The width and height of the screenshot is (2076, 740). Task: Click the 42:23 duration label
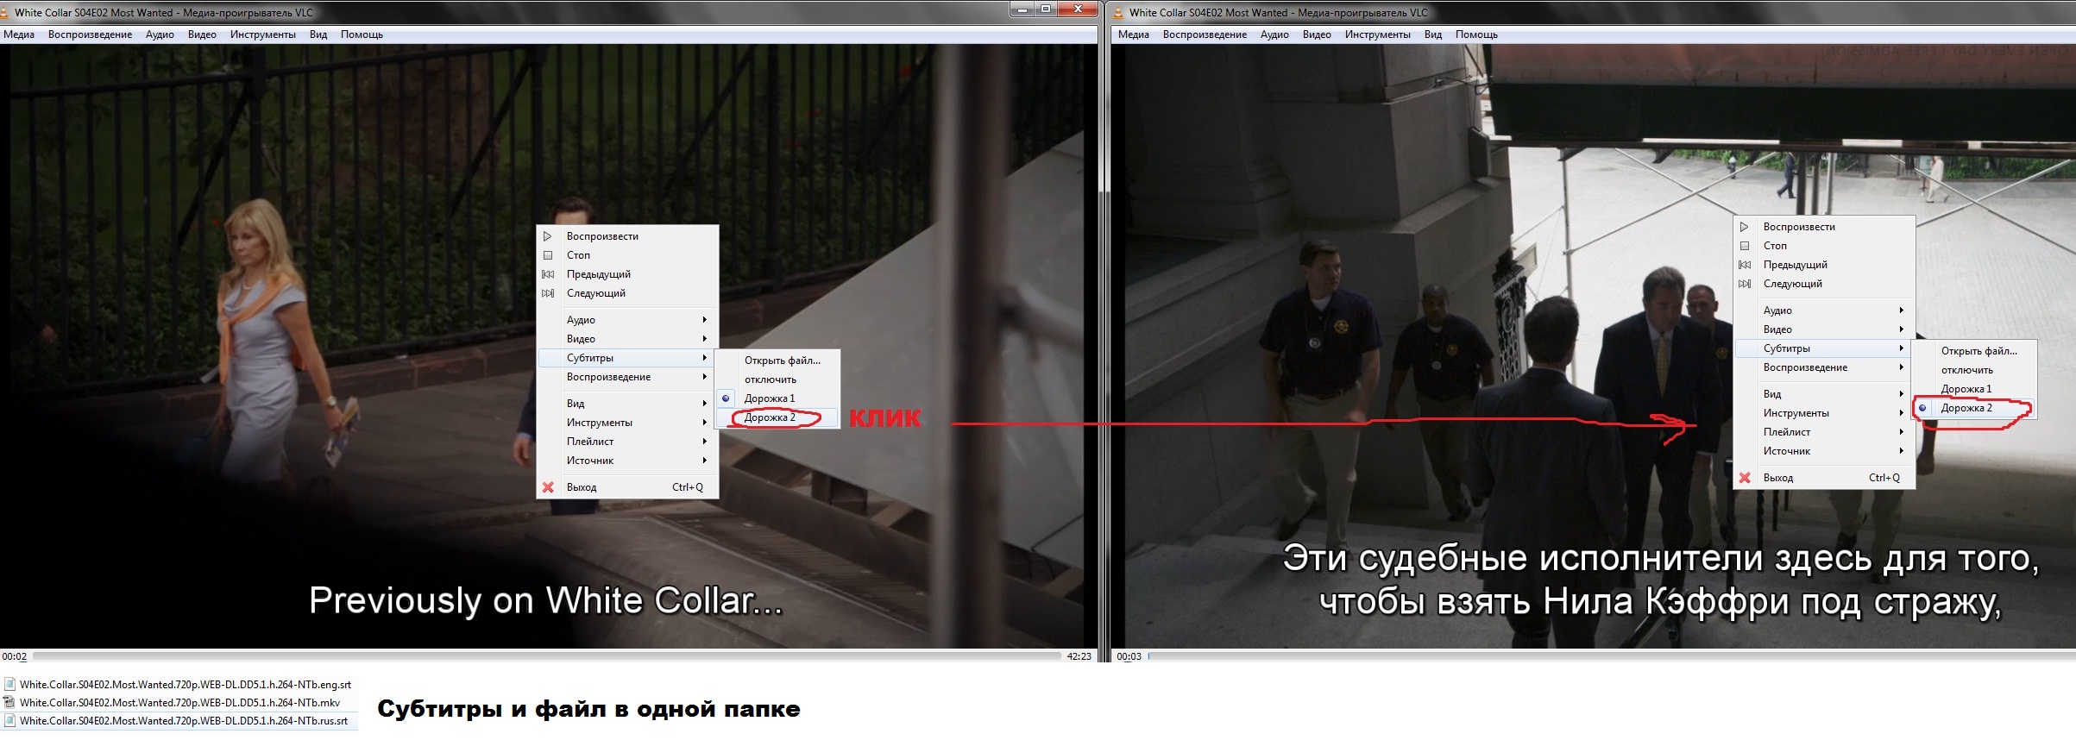pyautogui.click(x=1079, y=656)
